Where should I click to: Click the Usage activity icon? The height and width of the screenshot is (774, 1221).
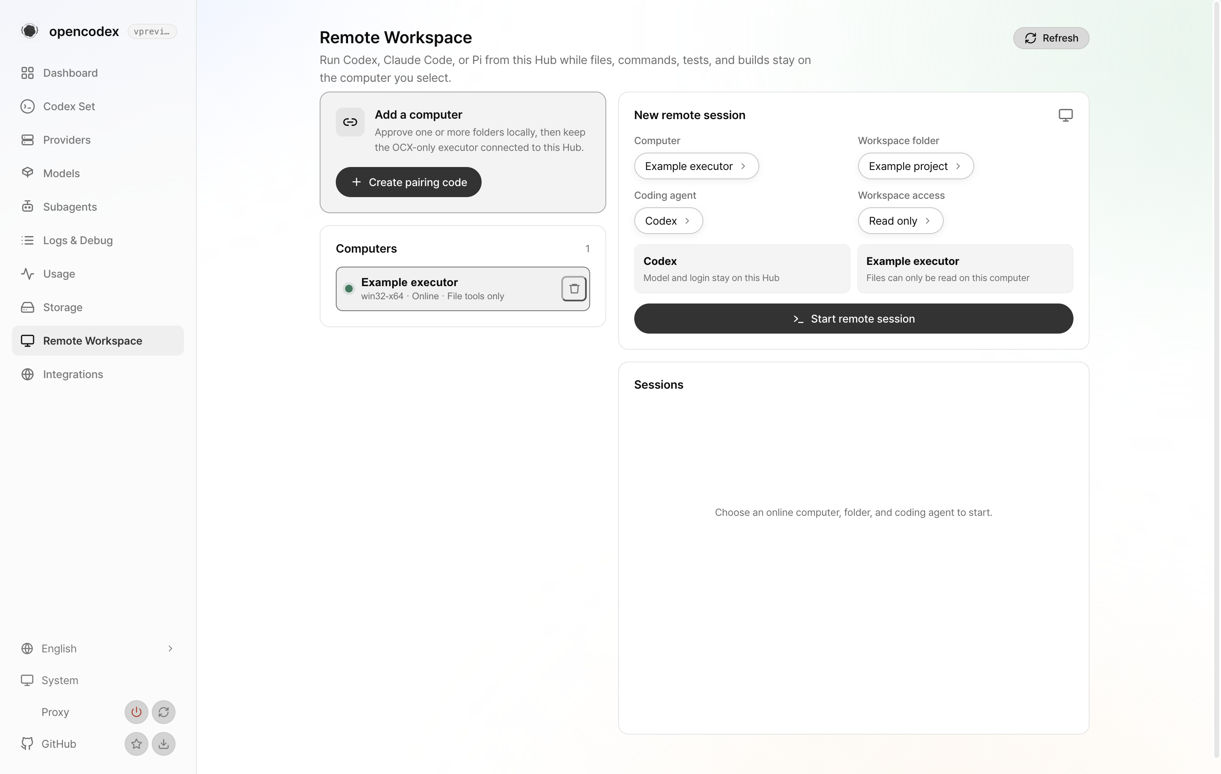28,274
